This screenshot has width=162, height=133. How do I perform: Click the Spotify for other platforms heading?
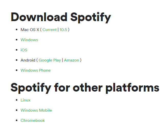85,88
